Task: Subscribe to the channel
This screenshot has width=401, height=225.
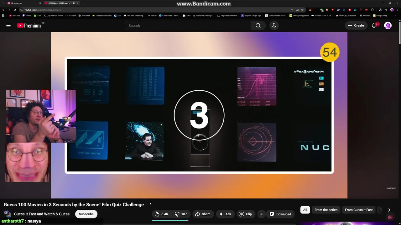Action: (86, 214)
